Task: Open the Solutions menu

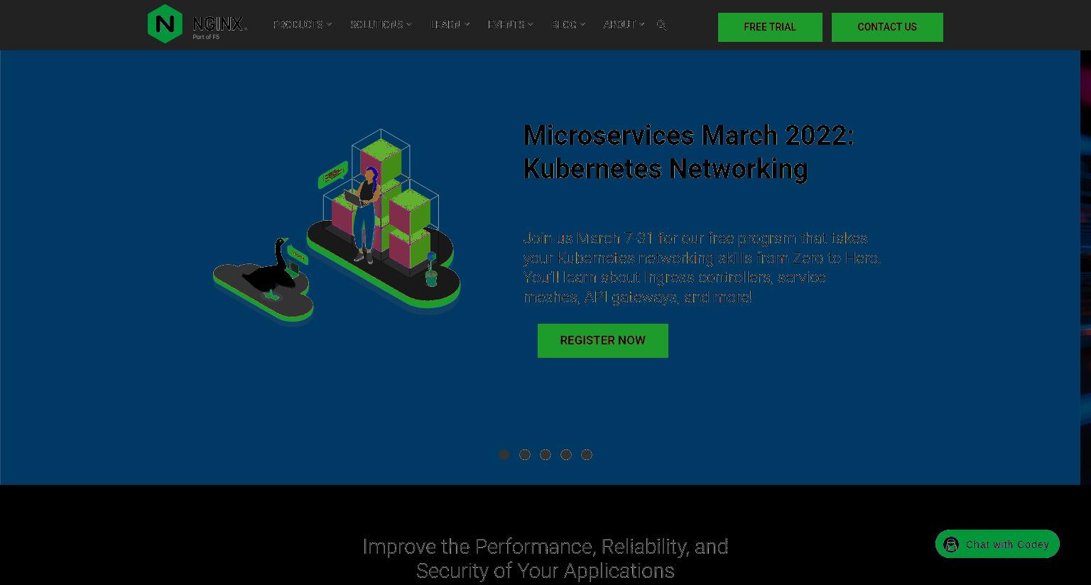Action: (x=376, y=25)
